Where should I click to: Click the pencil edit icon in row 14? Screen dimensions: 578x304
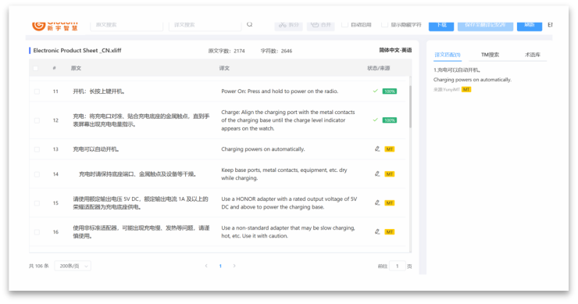click(377, 173)
